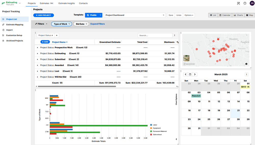Open the grid's three-dot options menu
The height and width of the screenshot is (145, 255).
tap(175, 35)
